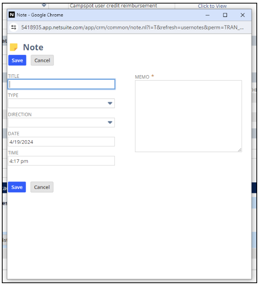The image size is (259, 285).
Task: Focus the TITLE text field
Action: point(62,84)
